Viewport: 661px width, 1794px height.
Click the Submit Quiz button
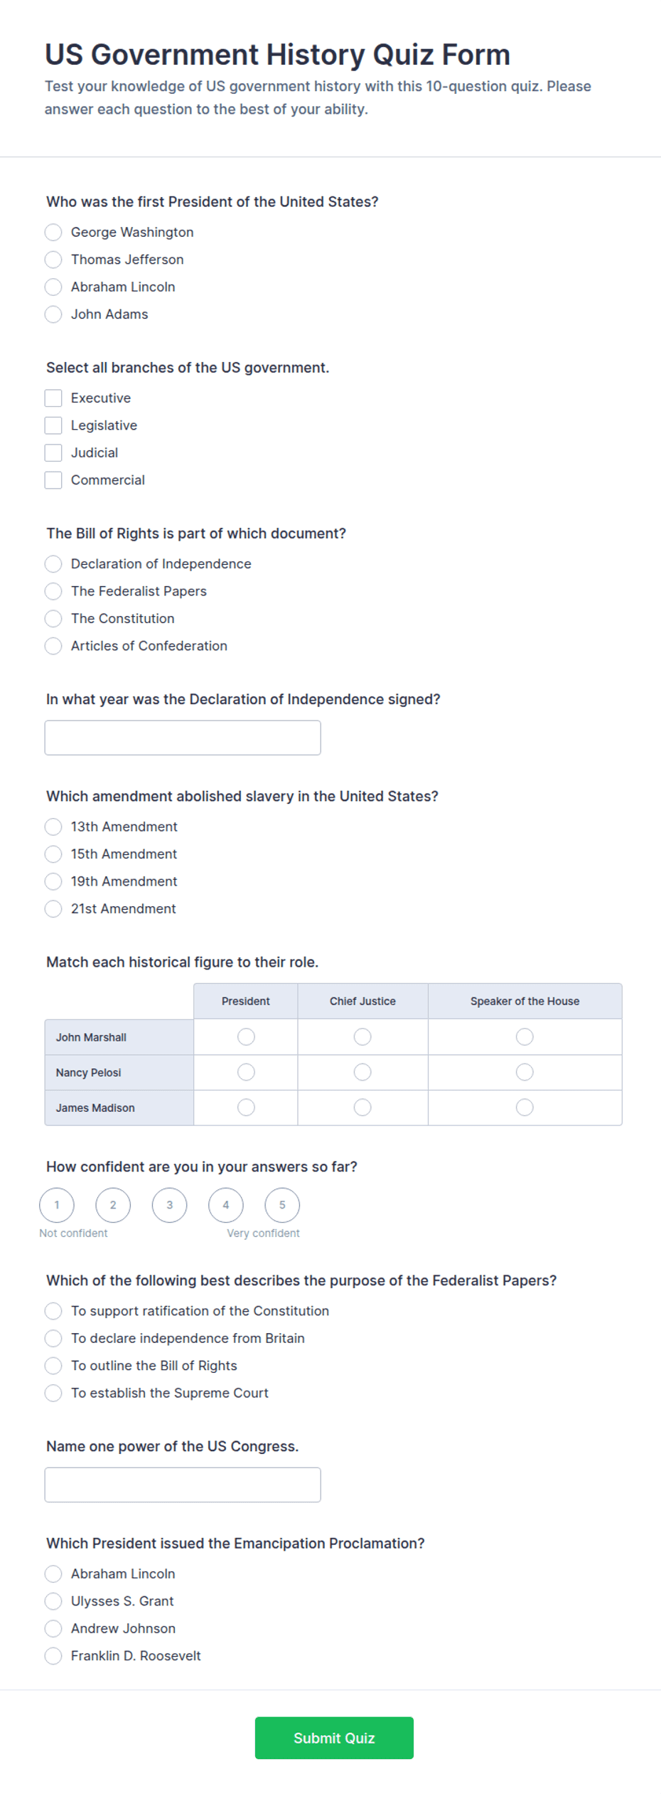(334, 1738)
